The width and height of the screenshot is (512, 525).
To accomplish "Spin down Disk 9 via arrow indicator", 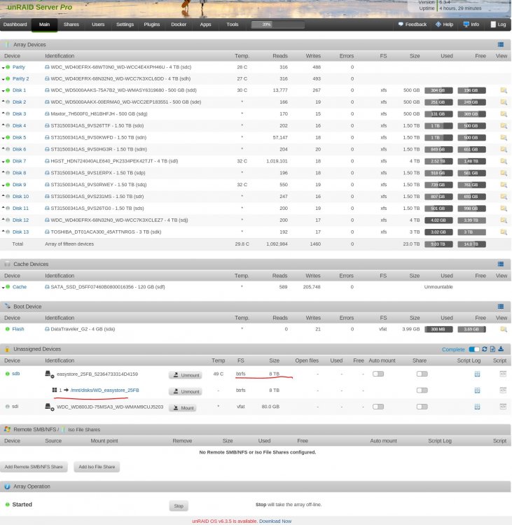I will 3,185.
